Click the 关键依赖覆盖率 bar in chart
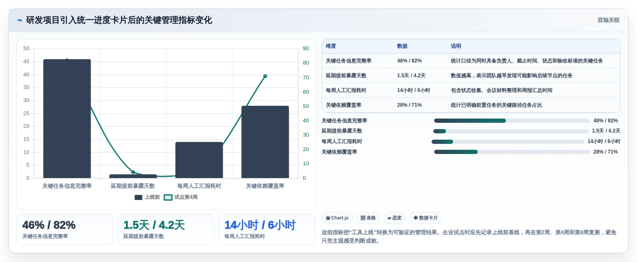 [265, 142]
